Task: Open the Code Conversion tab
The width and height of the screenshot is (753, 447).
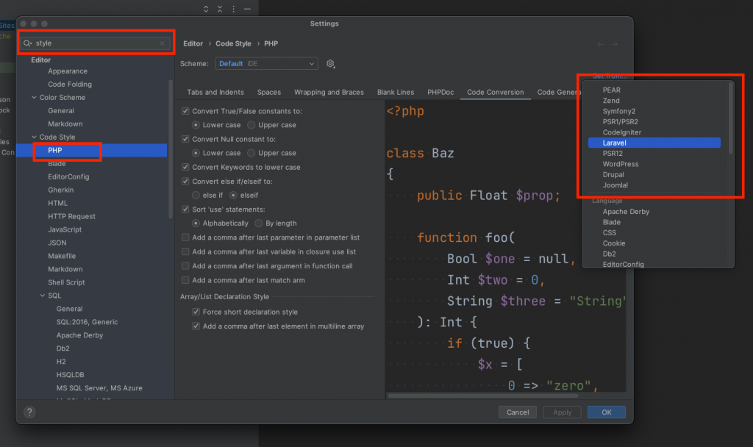Action: coord(495,92)
